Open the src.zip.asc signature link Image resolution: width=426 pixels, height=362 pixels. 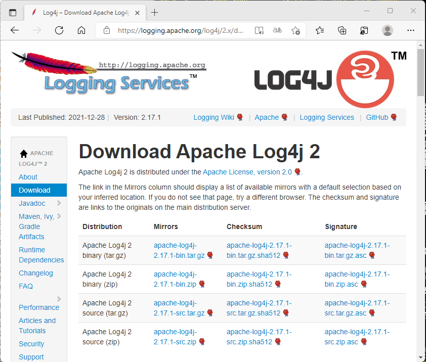click(357, 337)
